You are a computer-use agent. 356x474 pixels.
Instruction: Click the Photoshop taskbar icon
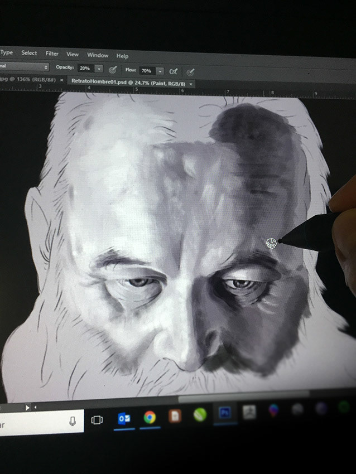pos(225,413)
